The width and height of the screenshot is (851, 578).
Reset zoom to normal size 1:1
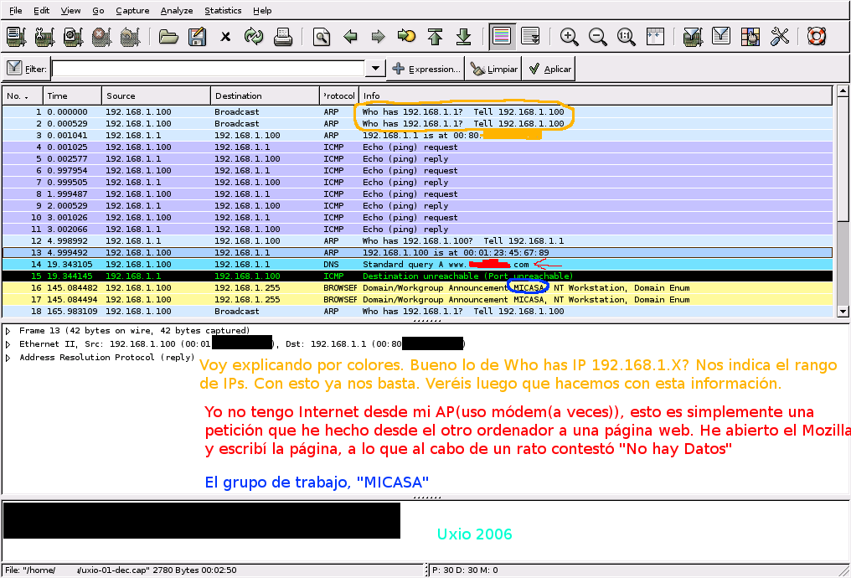626,37
